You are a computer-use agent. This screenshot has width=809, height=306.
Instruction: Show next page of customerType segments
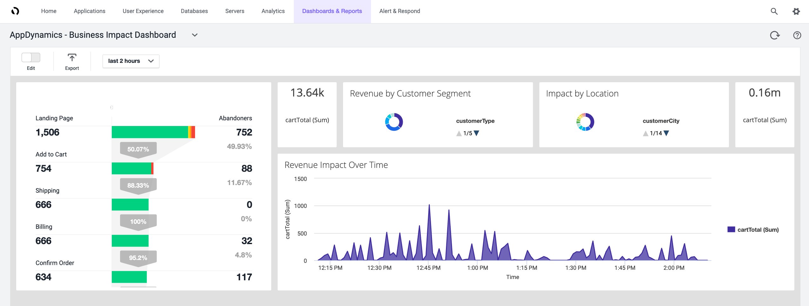click(x=477, y=133)
